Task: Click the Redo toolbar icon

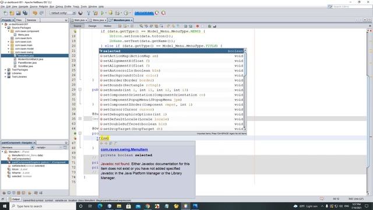Action: pos(41,13)
